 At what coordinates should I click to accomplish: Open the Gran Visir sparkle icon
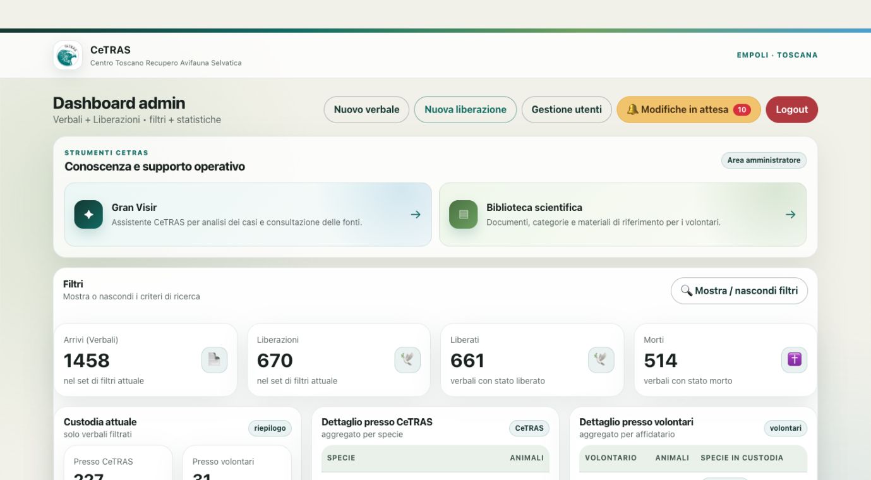(x=88, y=215)
